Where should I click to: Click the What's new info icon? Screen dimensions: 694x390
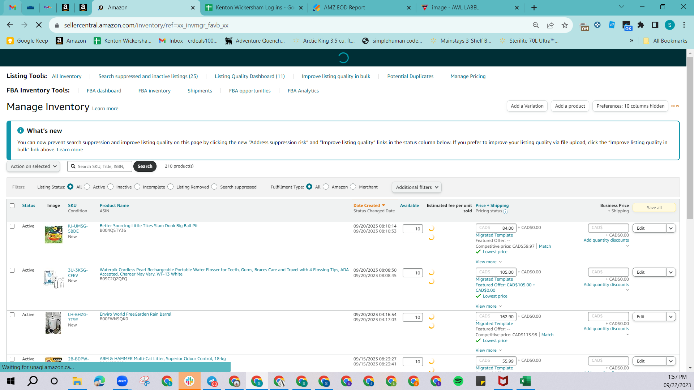[x=21, y=130]
